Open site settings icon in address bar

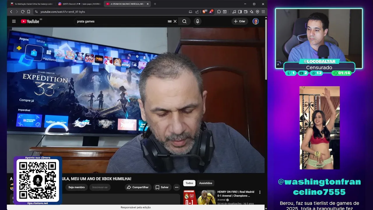[x=36, y=12]
